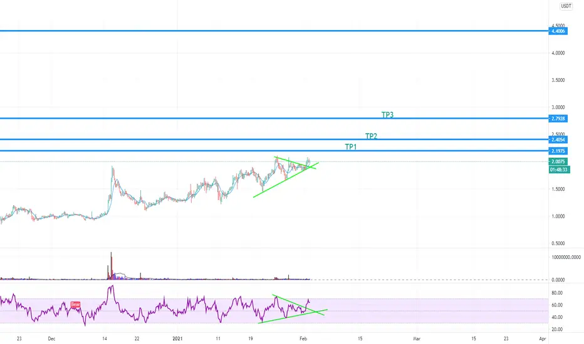Viewport: 584px width, 344px height.
Task: Click the red Bear divergence label
Action: click(x=76, y=304)
